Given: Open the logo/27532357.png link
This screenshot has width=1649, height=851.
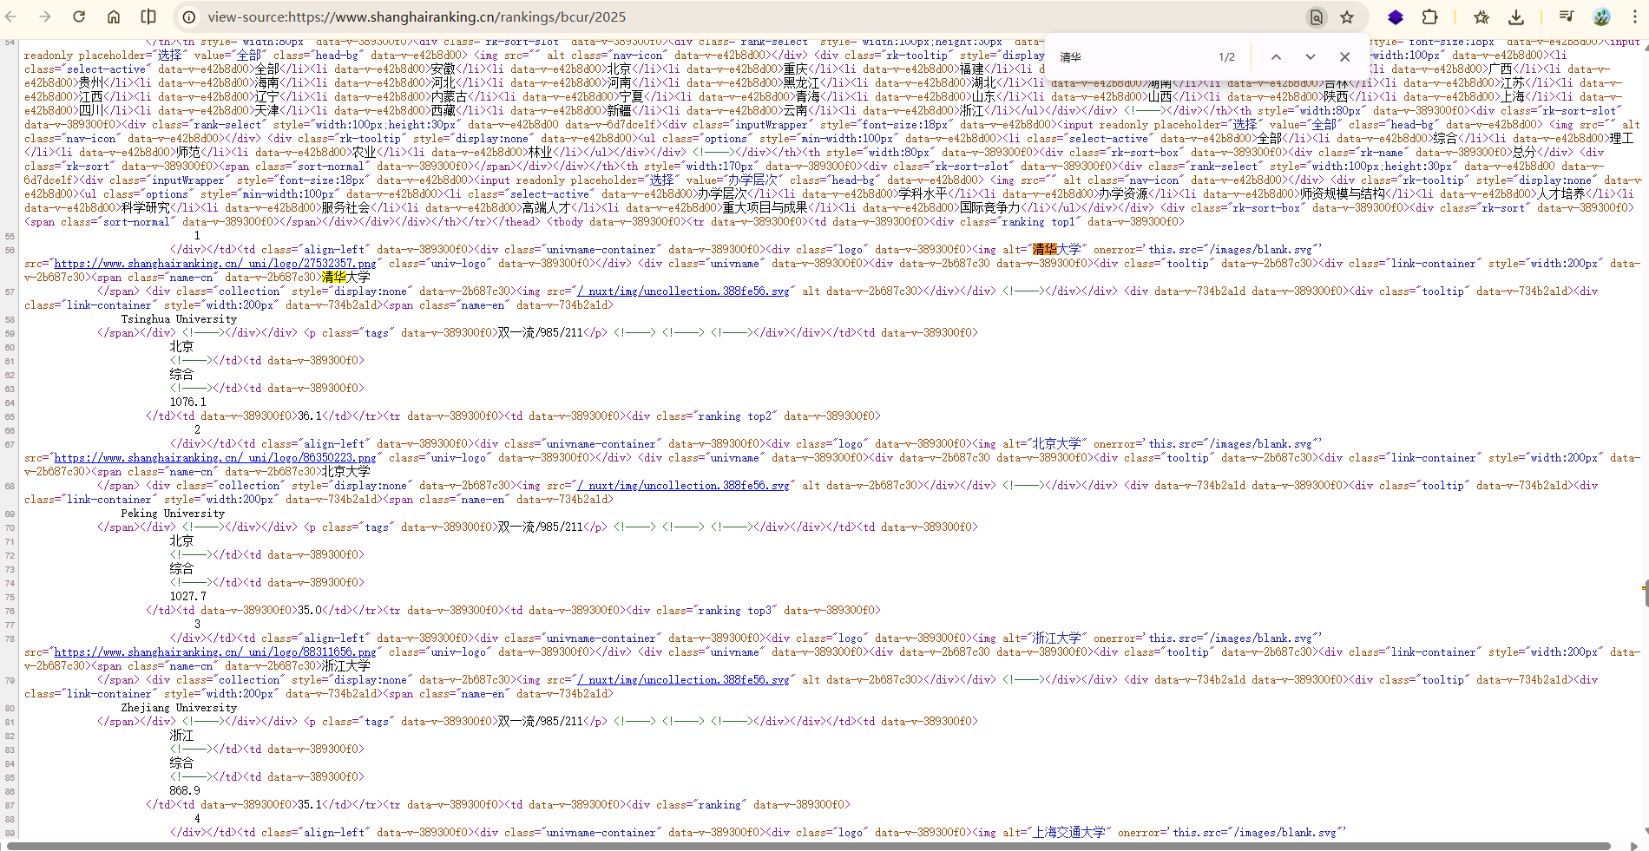Looking at the screenshot, I should point(215,263).
